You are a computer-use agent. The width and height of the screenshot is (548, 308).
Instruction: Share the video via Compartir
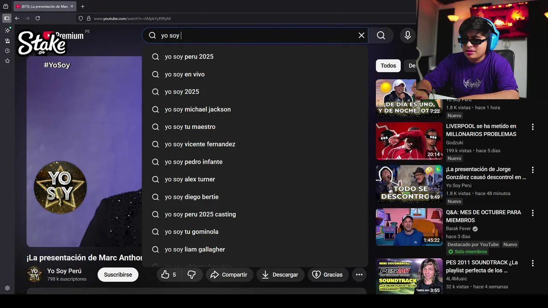229,275
